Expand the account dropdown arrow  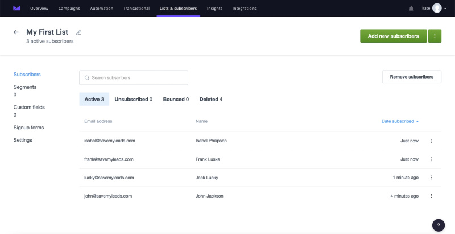[x=445, y=9]
